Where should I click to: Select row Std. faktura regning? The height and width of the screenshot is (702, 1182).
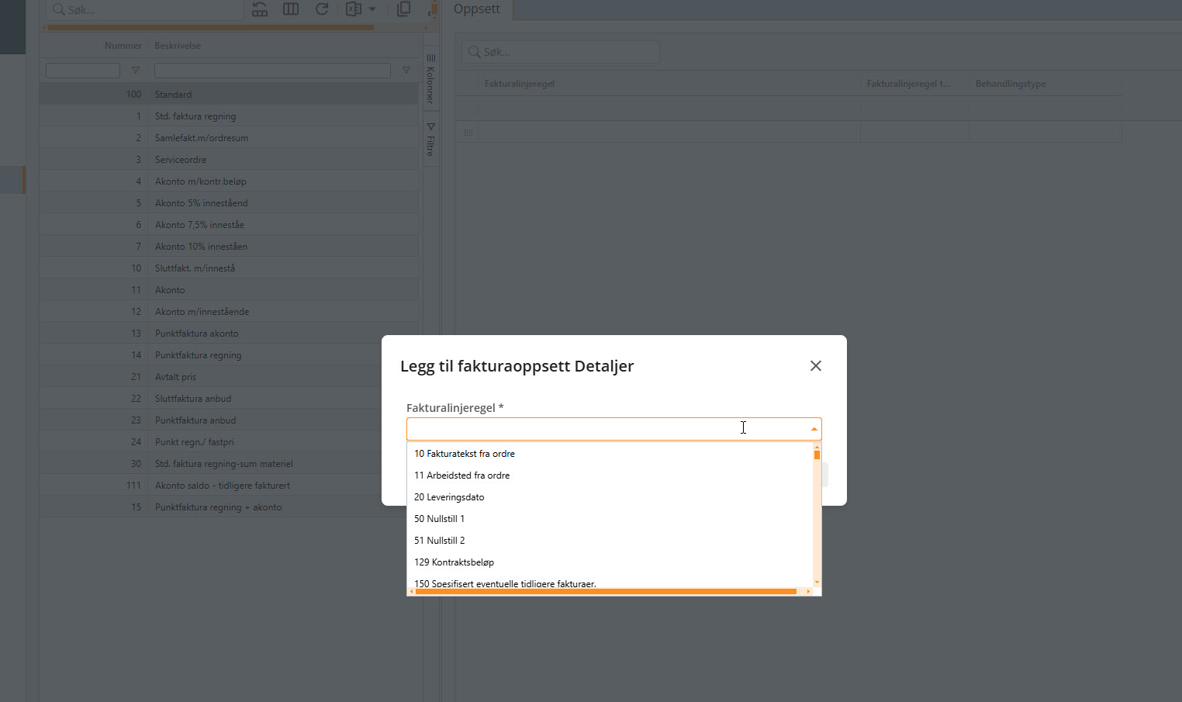coord(229,116)
